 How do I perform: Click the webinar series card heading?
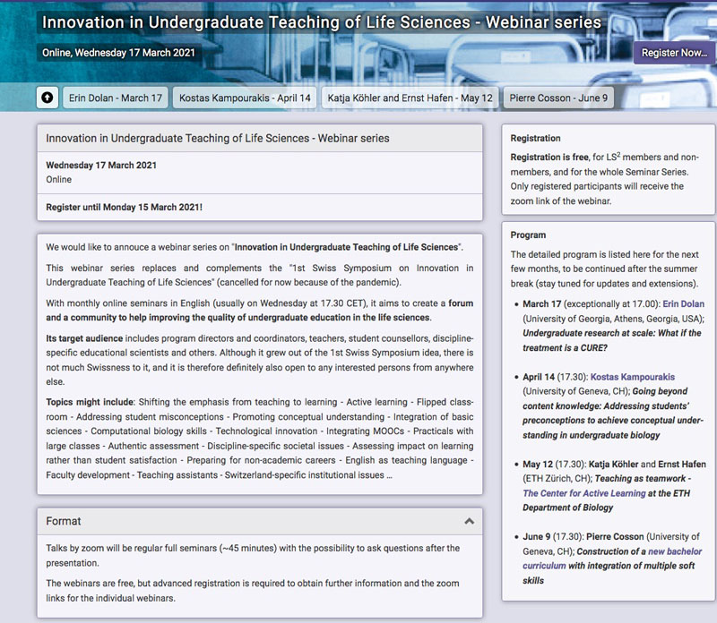tap(218, 138)
